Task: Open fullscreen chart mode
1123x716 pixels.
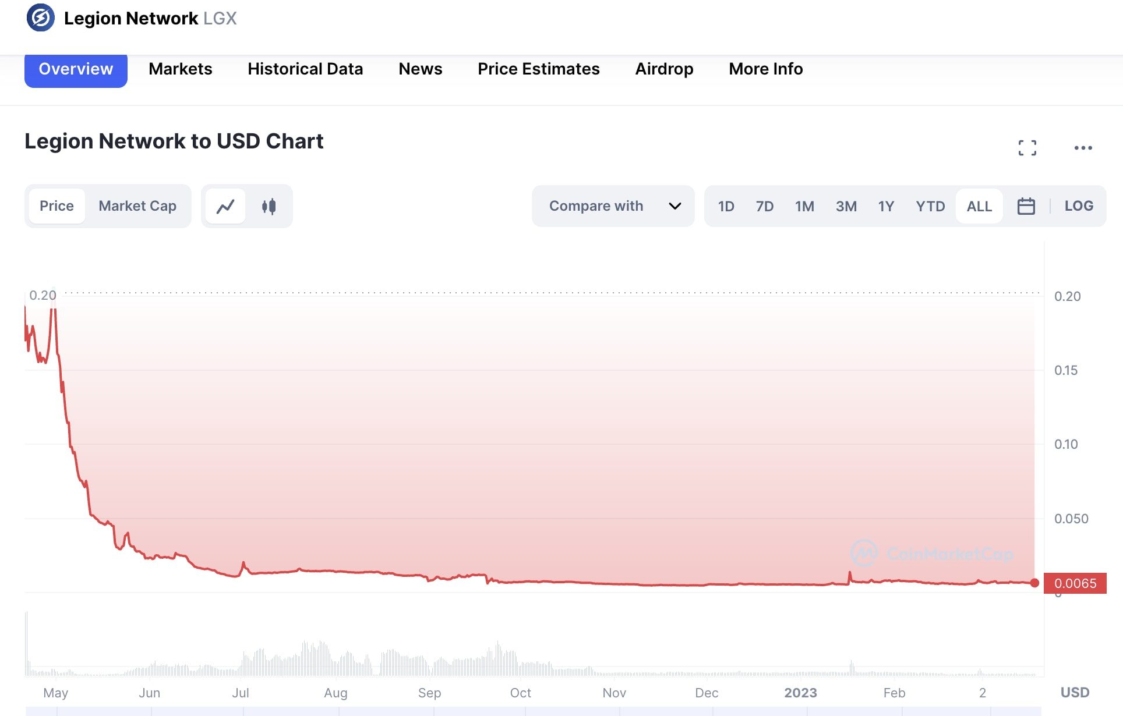Action: pos(1027,148)
